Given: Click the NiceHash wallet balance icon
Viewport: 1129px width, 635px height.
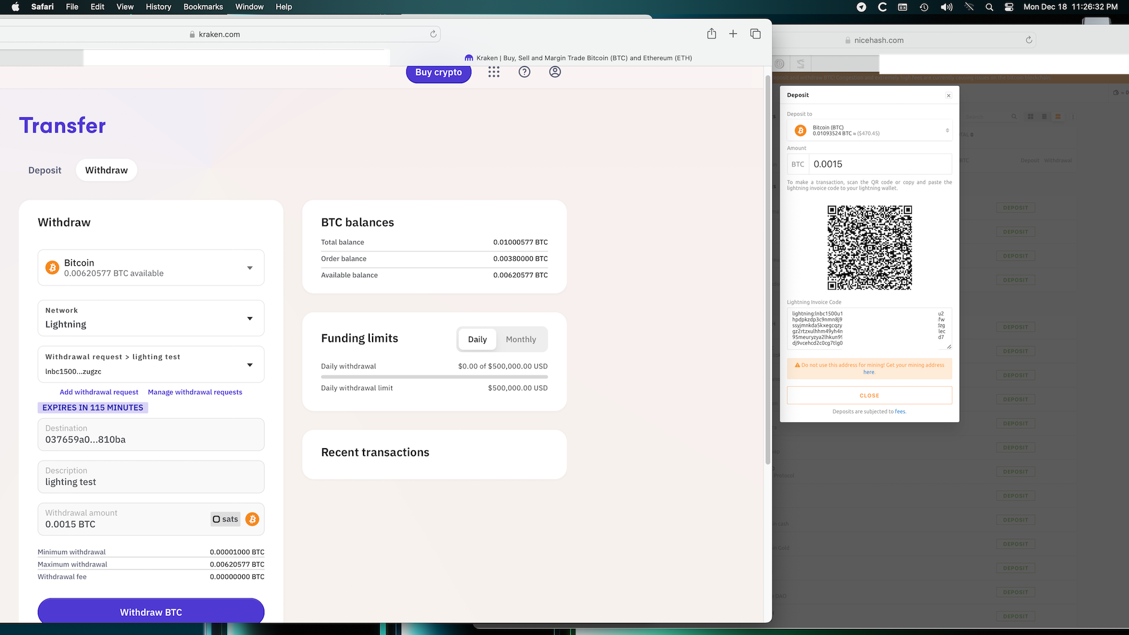Looking at the screenshot, I should pyautogui.click(x=1115, y=93).
